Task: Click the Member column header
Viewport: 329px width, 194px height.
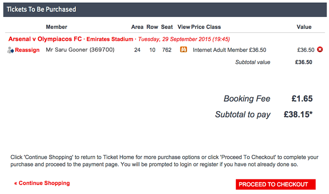Action: 56,27
